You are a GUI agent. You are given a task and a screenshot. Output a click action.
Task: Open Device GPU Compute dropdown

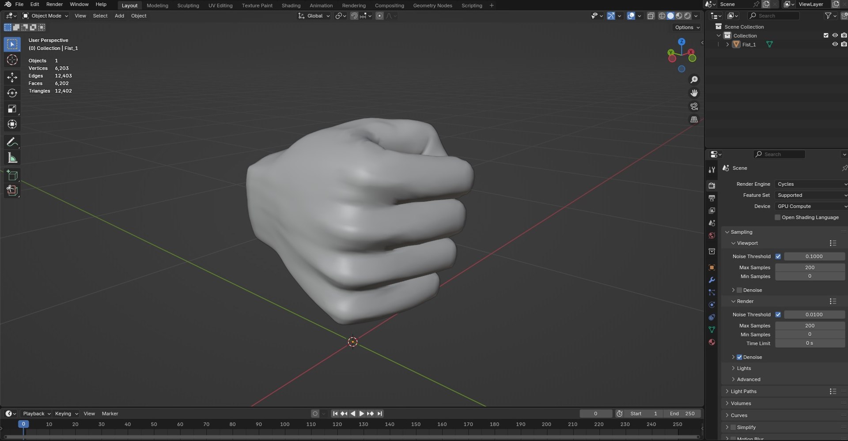pyautogui.click(x=811, y=206)
